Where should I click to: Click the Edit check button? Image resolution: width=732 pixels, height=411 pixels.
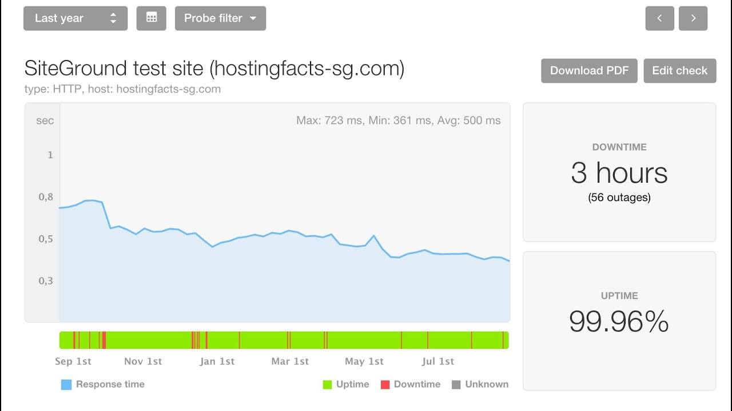click(x=679, y=71)
